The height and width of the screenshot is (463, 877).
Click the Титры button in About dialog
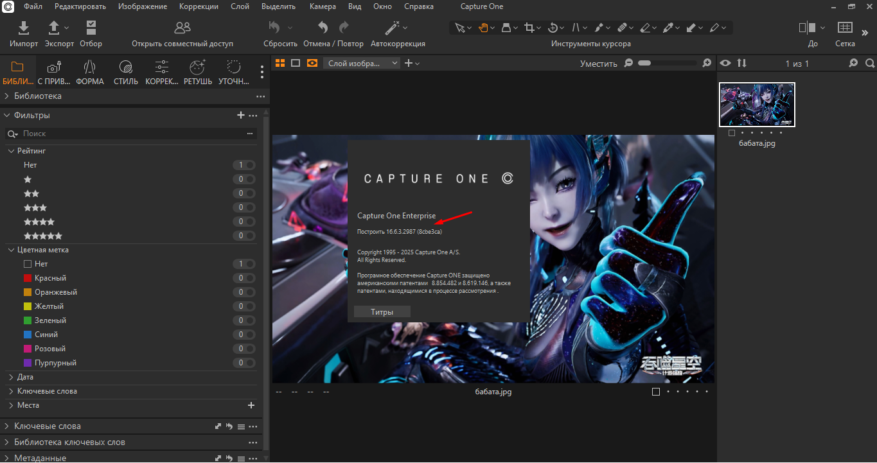382,311
